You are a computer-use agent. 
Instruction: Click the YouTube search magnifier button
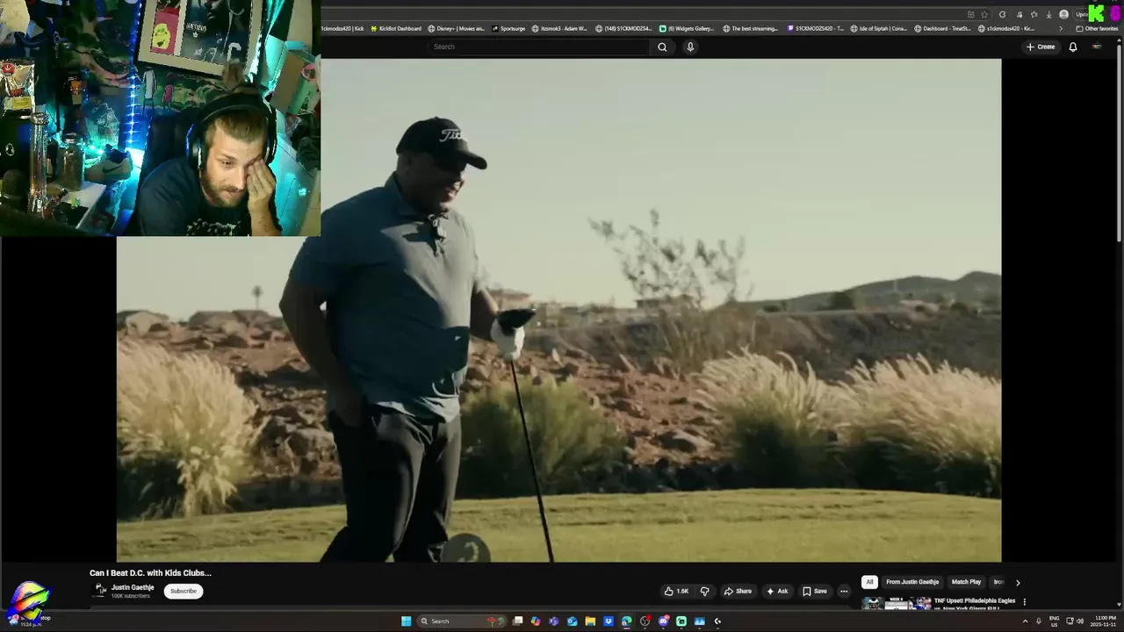(x=662, y=47)
